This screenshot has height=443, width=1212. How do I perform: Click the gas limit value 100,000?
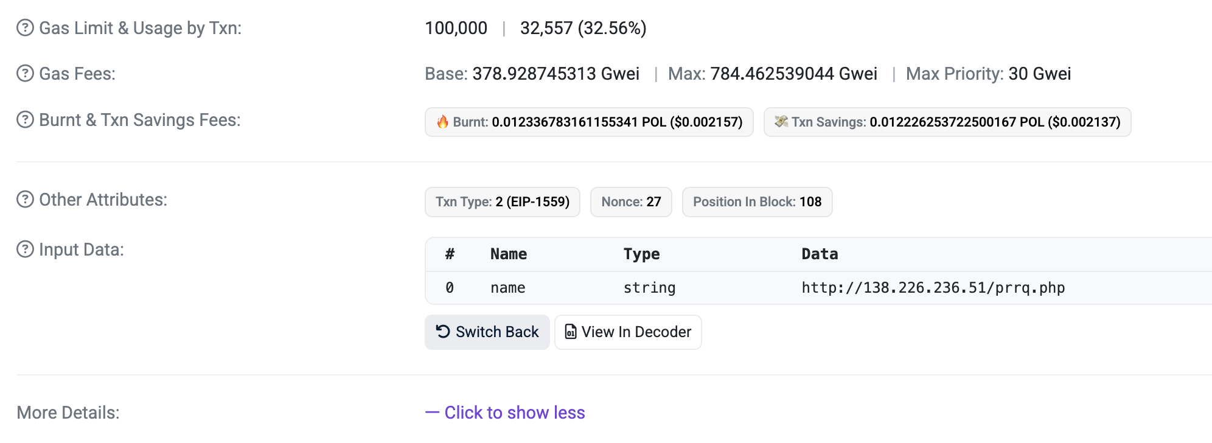(x=456, y=28)
